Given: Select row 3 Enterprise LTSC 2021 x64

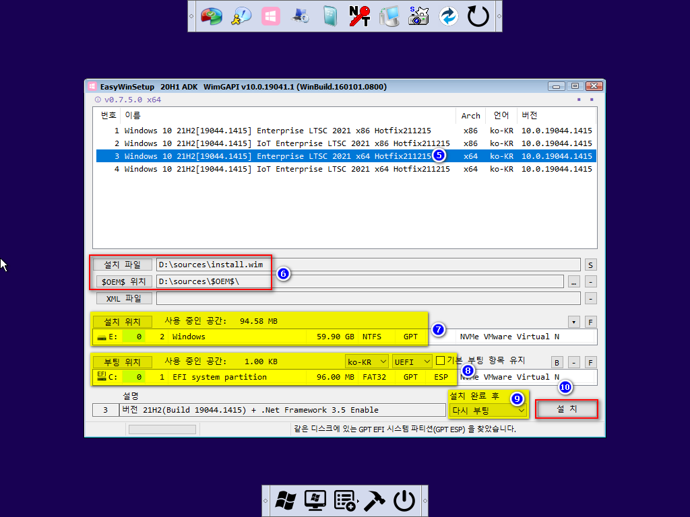Looking at the screenshot, I should coord(346,156).
